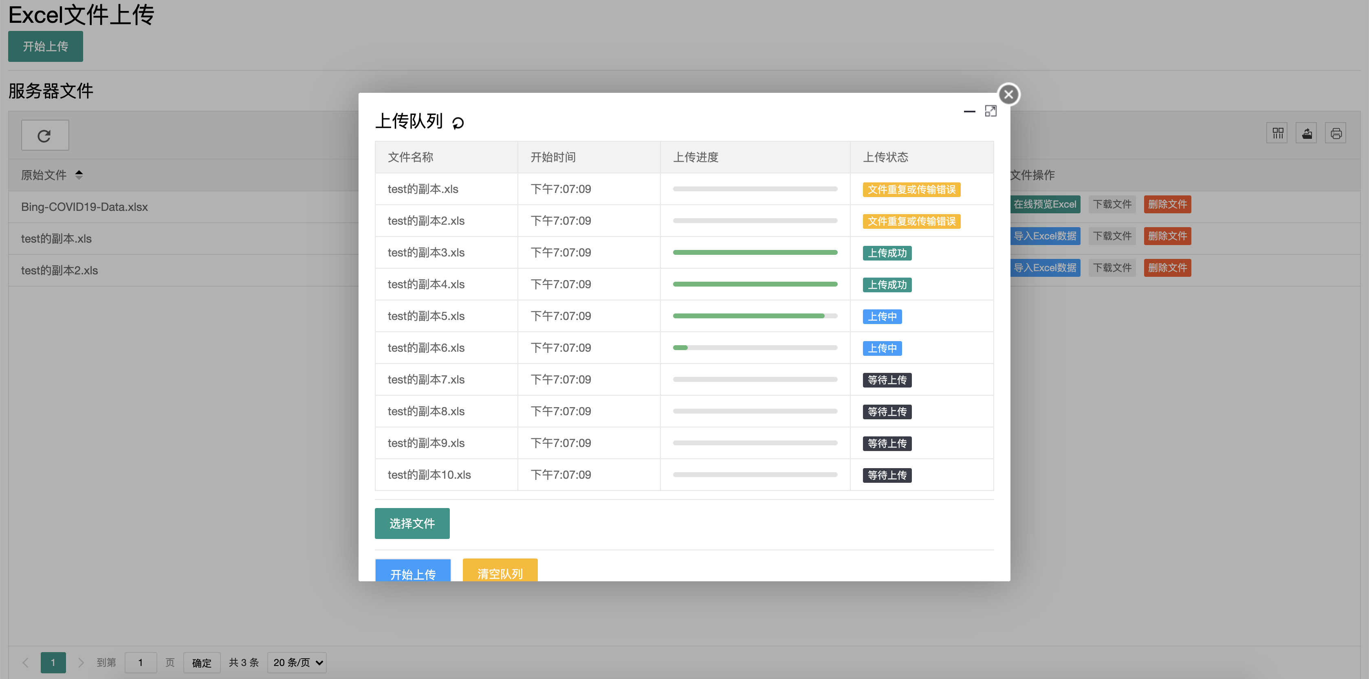The height and width of the screenshot is (679, 1369).
Task: Sort ascending by 原始文件 column arrow
Action: [79, 171]
